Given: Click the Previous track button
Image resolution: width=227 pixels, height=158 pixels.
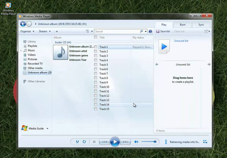Looking at the screenshot, I should pyautogui.click(x=104, y=142).
